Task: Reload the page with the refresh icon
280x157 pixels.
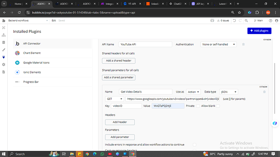Action: tap(19, 13)
